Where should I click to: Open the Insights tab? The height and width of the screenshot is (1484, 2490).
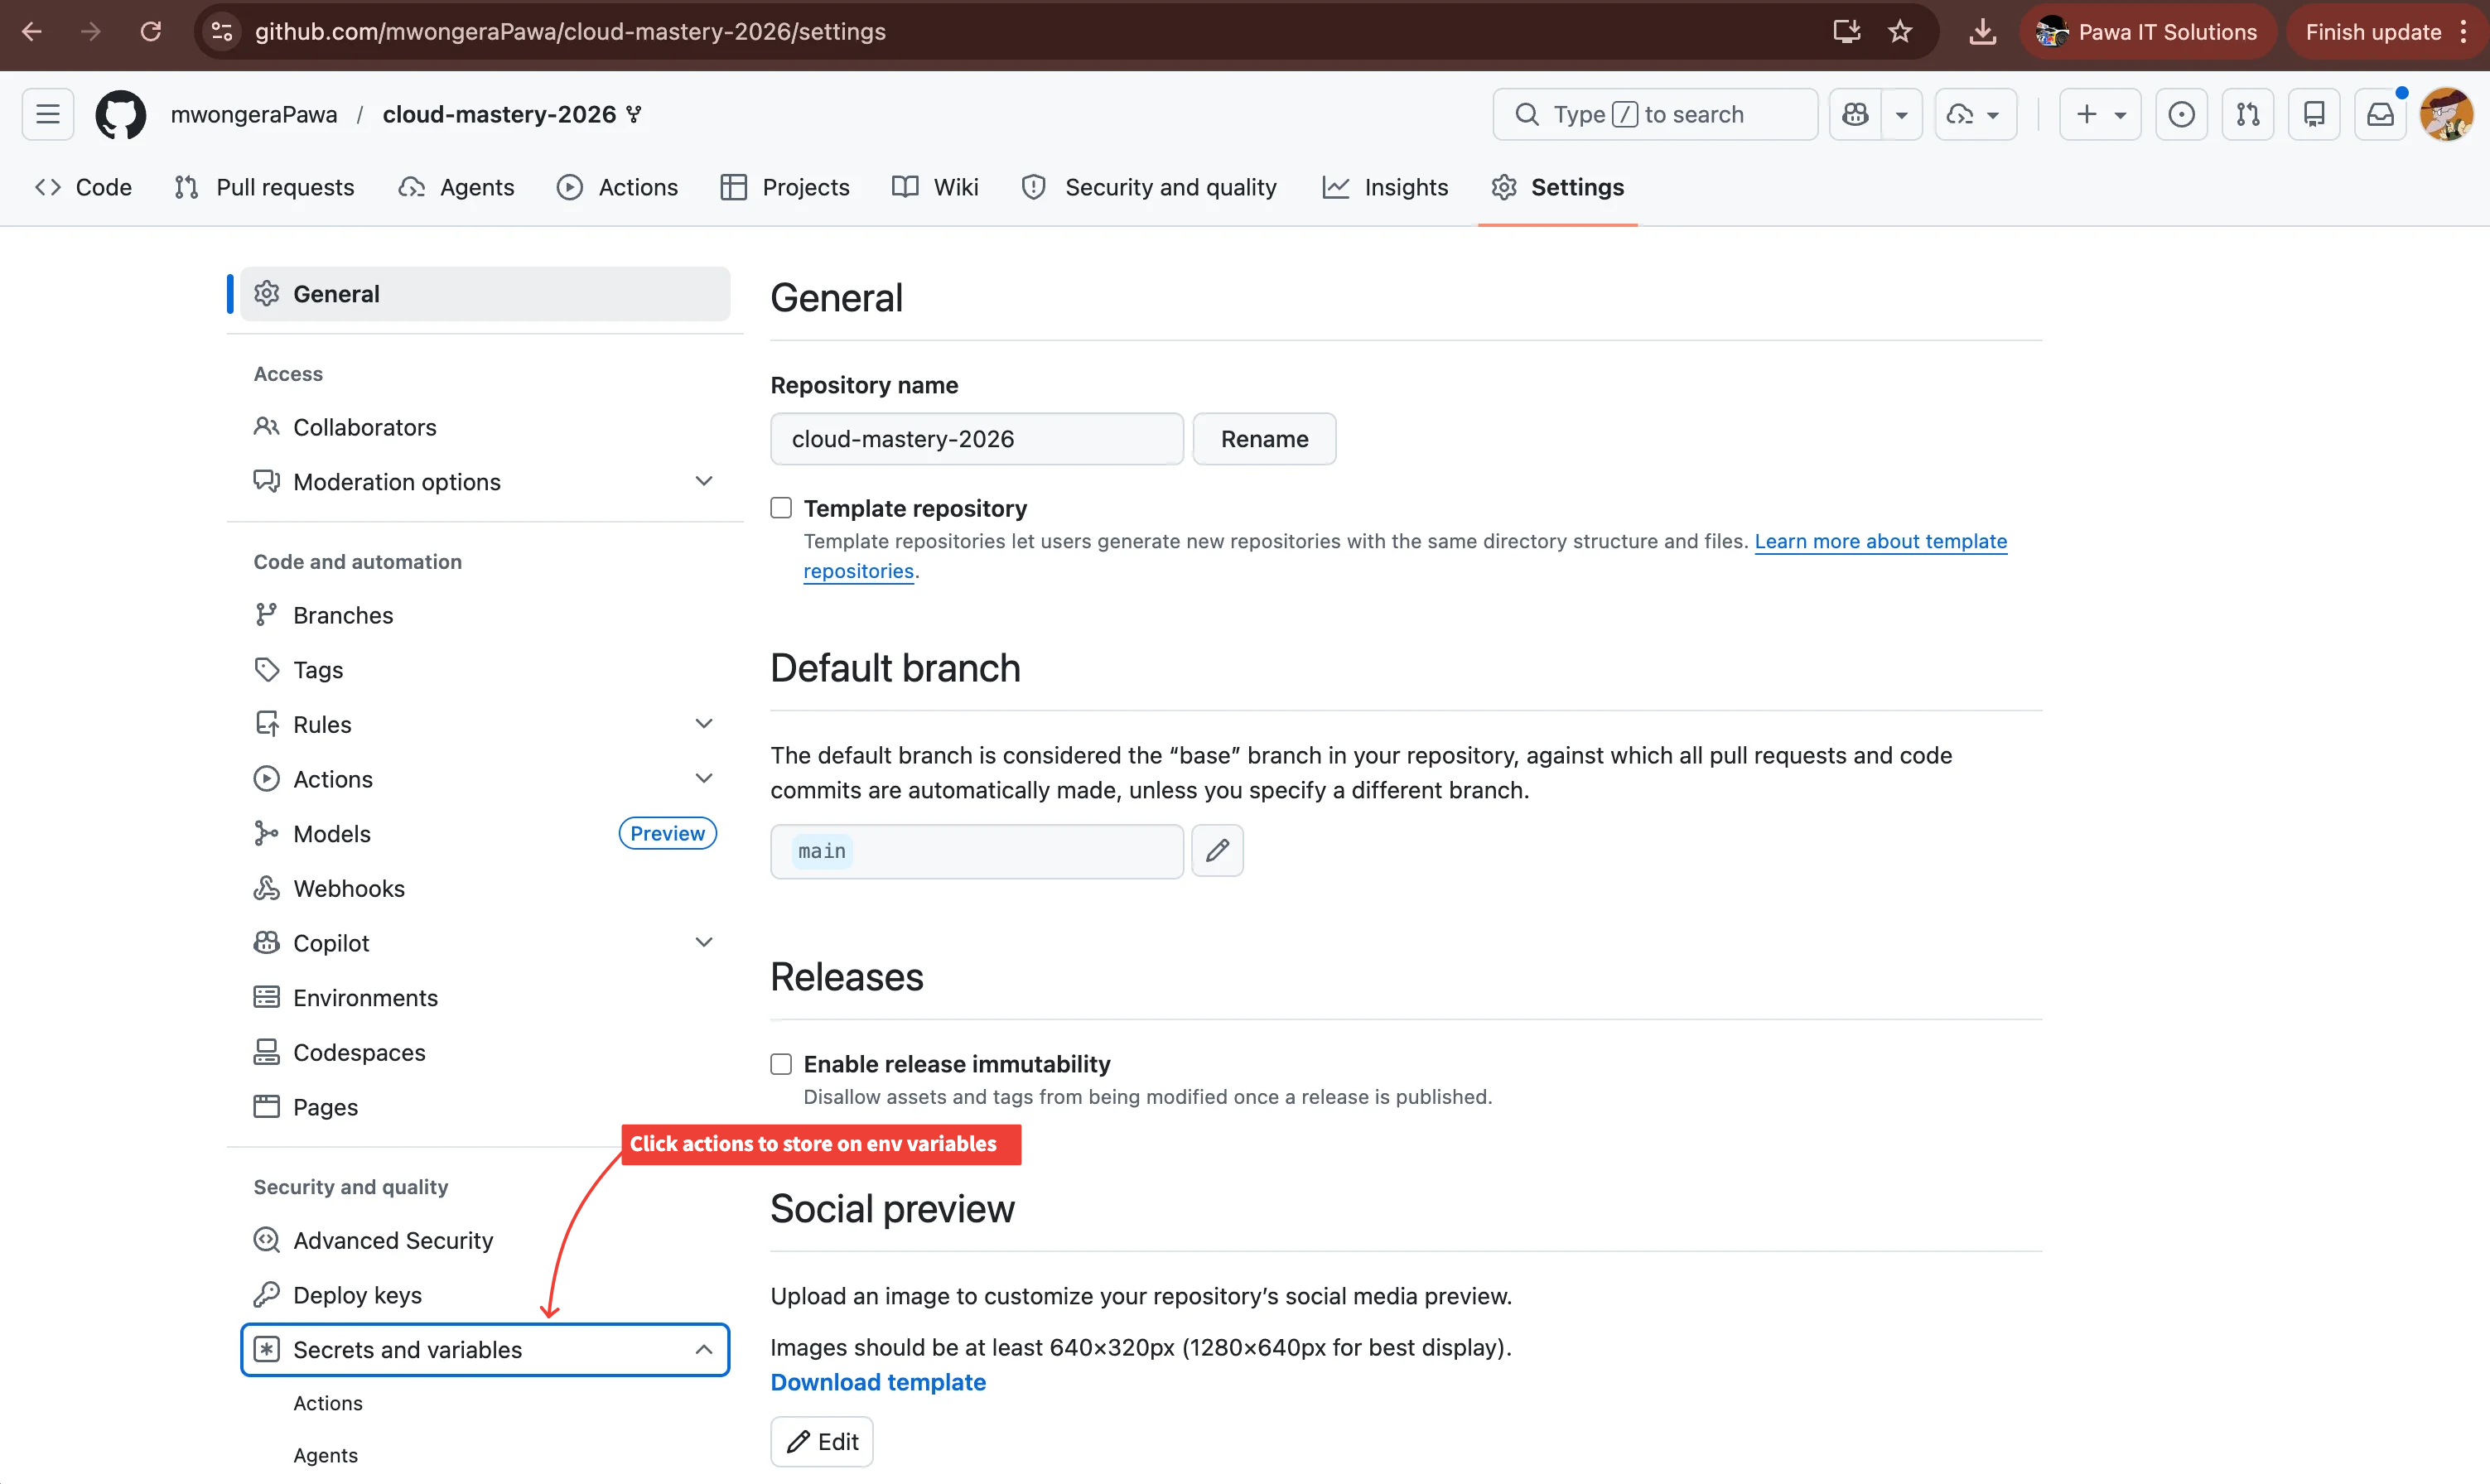1386,187
